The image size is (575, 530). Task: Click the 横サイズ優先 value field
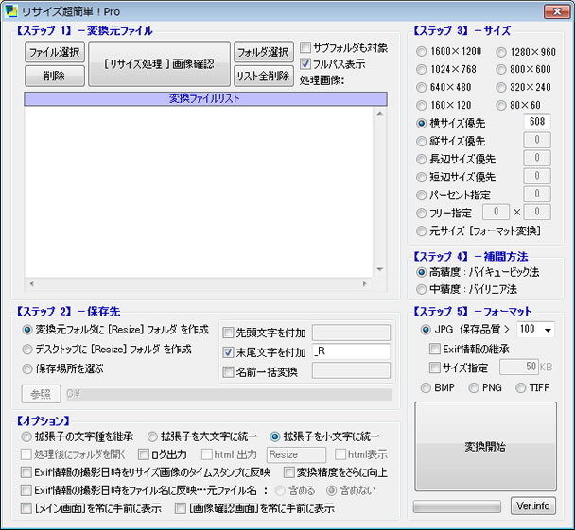(x=537, y=122)
